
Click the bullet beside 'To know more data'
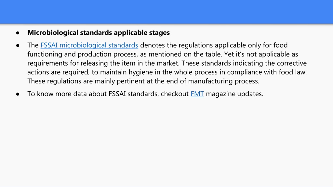pyautogui.click(x=18, y=94)
